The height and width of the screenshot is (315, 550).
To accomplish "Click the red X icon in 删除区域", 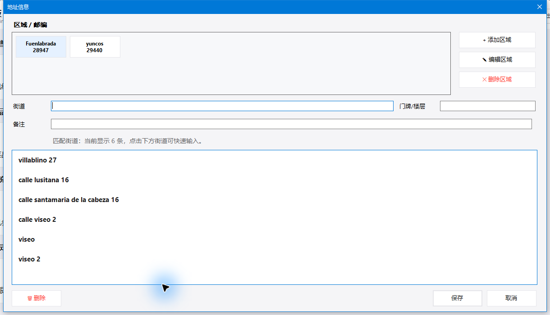I will (x=485, y=80).
